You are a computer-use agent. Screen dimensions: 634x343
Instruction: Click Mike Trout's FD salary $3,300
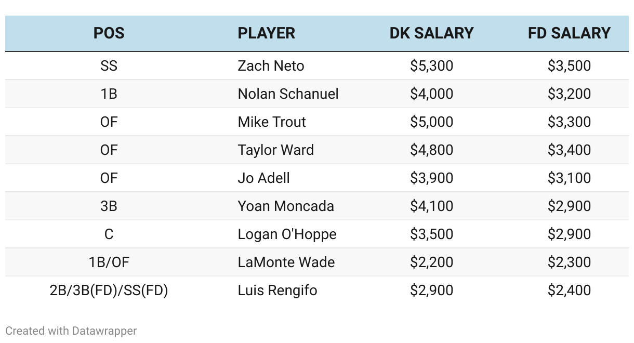[x=569, y=122]
